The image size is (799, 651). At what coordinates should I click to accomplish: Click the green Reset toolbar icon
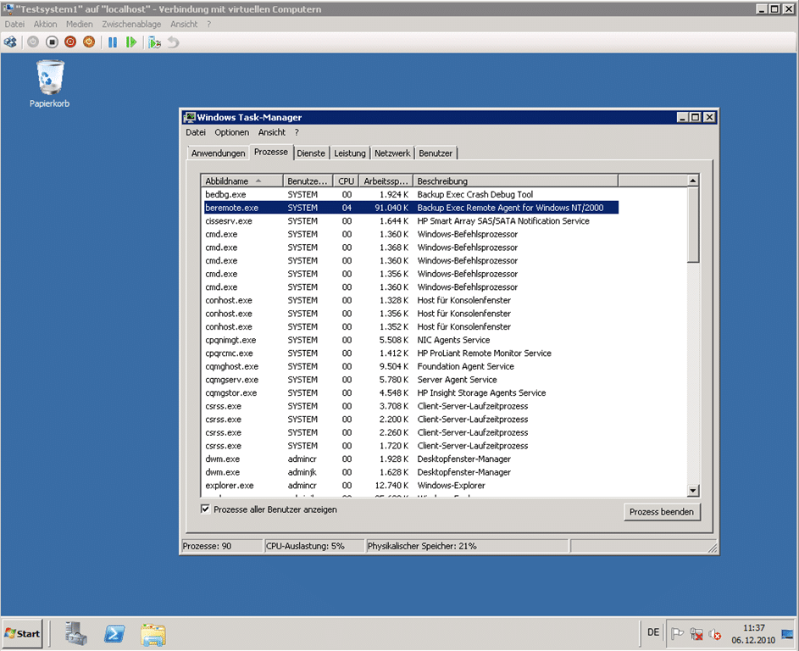(131, 42)
